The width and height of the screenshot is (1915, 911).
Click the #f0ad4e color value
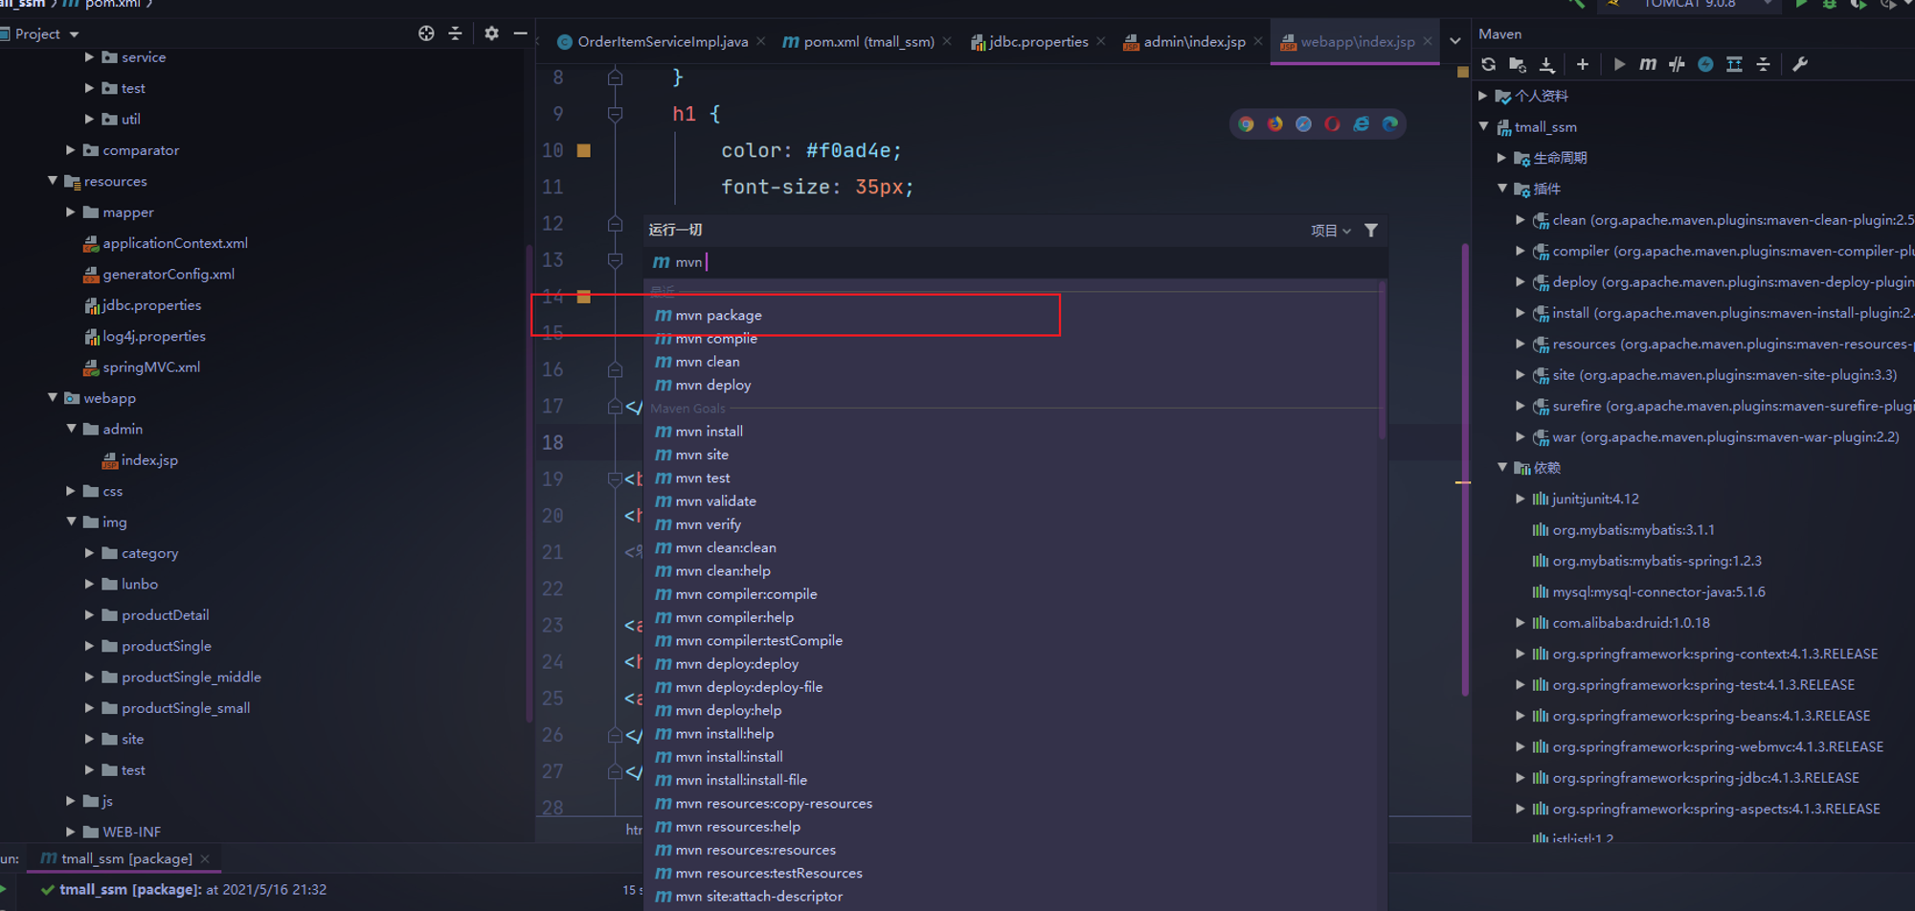tap(848, 150)
